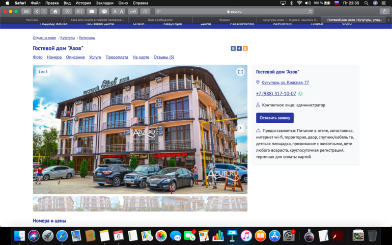This screenshot has height=245, width=392.
Task: Click Safari's home toolbar button
Action: click(55, 11)
